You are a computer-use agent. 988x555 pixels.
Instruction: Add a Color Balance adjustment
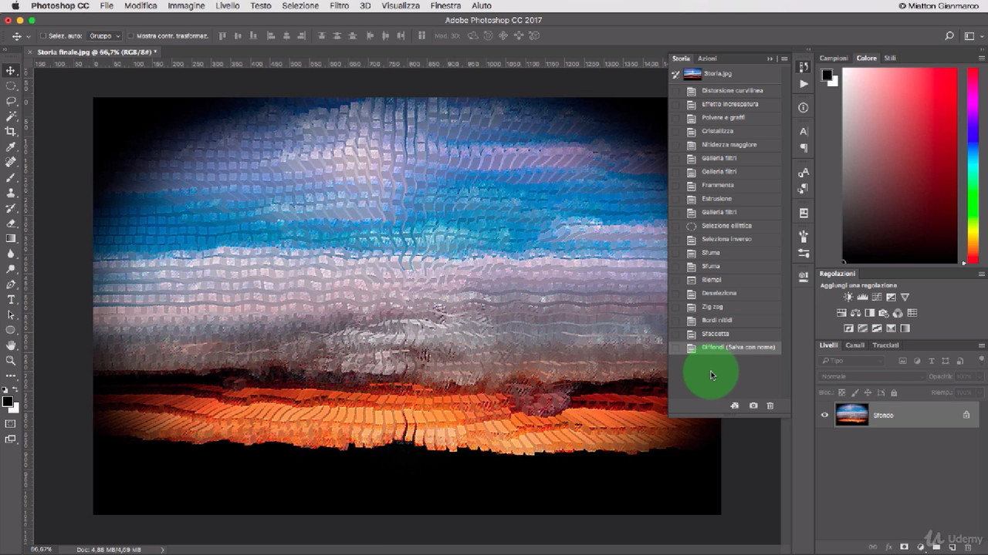point(855,313)
